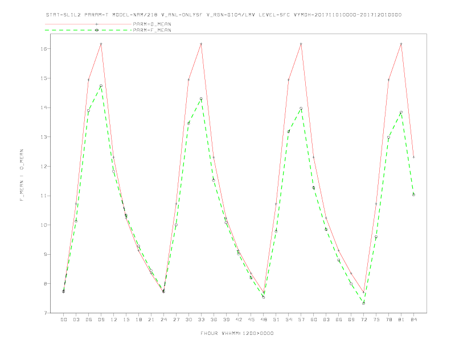Click the Y-axis title F_MEAN | O_MEAN
This screenshot has height=348, width=451.
pos(22,175)
